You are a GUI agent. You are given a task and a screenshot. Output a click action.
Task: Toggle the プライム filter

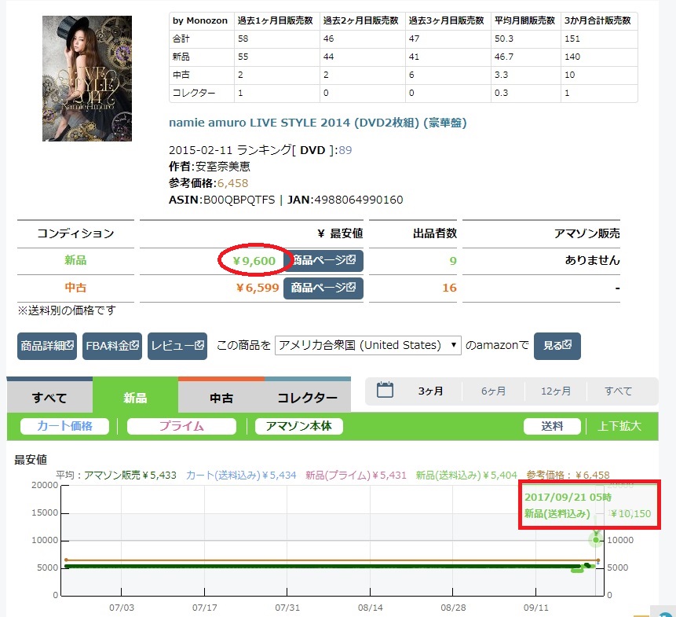[x=181, y=426]
